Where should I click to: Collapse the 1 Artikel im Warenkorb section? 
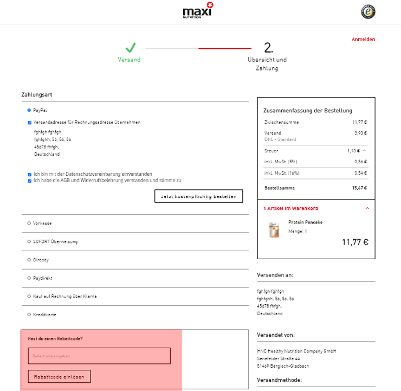[x=367, y=208]
